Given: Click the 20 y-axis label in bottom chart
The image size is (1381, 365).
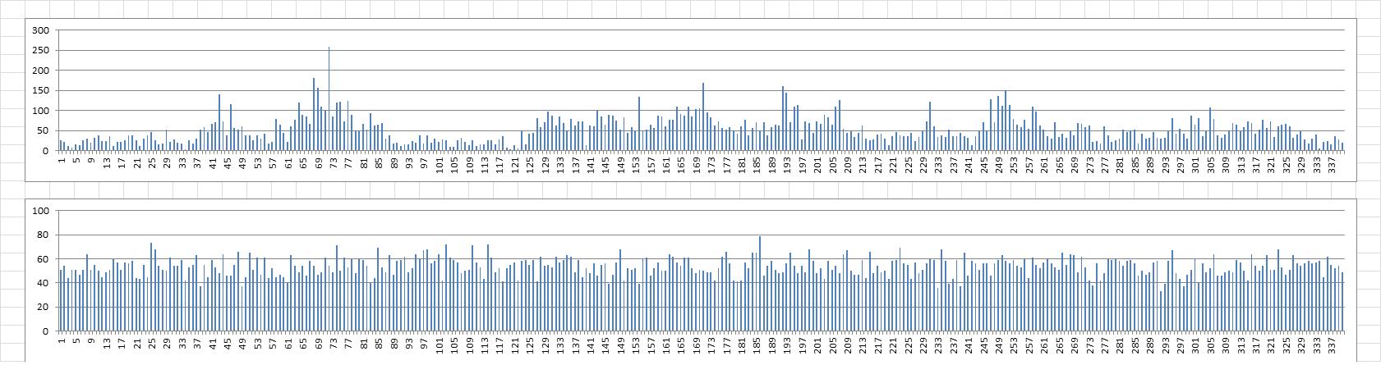Looking at the screenshot, I should [43, 308].
